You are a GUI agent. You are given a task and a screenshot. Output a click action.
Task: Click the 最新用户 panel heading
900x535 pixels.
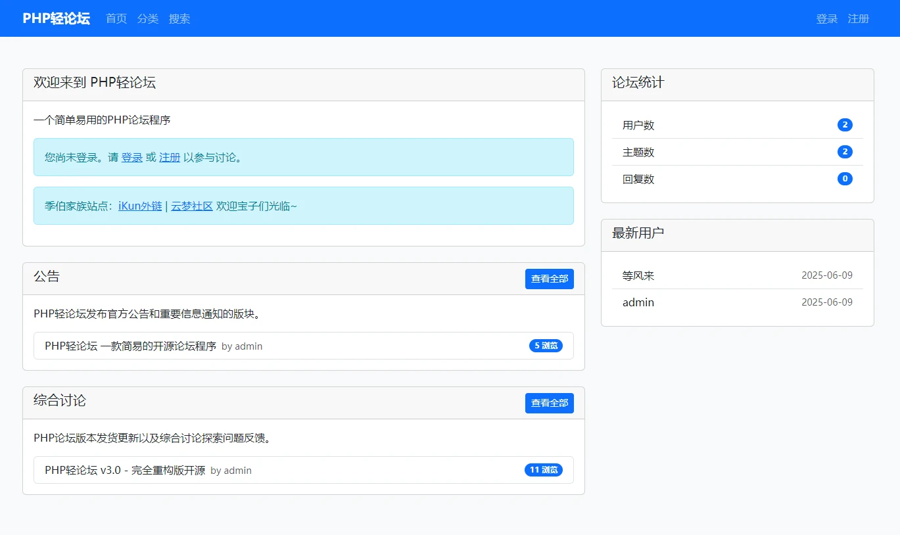tap(638, 233)
